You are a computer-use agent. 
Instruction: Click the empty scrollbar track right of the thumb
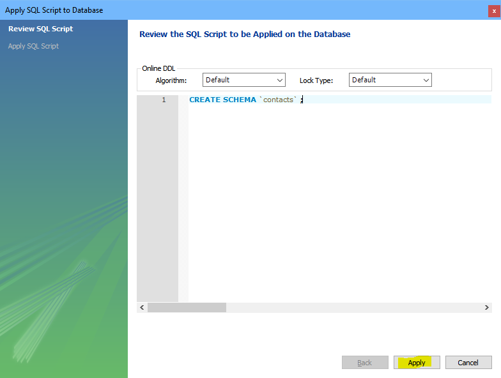tap(351, 308)
